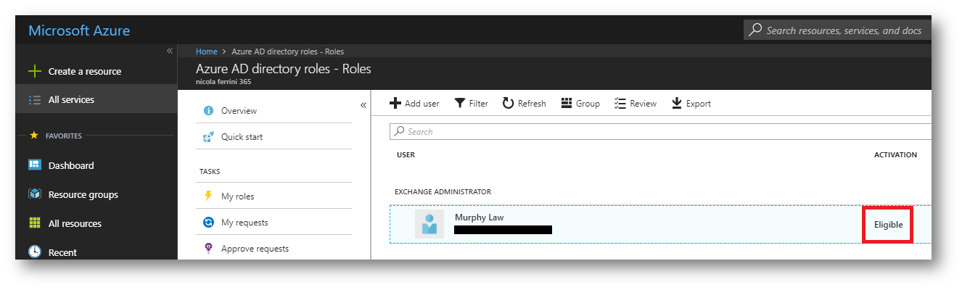
Task: Open the Resource groups cube icon
Action: (34, 194)
